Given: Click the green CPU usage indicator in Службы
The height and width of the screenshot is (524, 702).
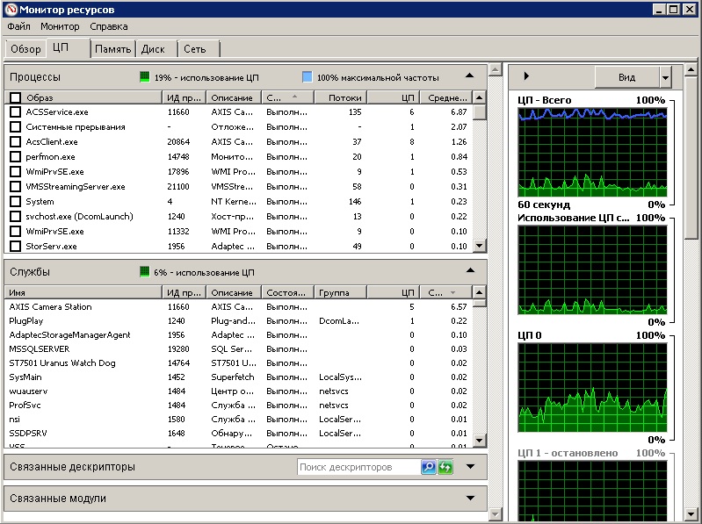Looking at the screenshot, I should (x=145, y=272).
